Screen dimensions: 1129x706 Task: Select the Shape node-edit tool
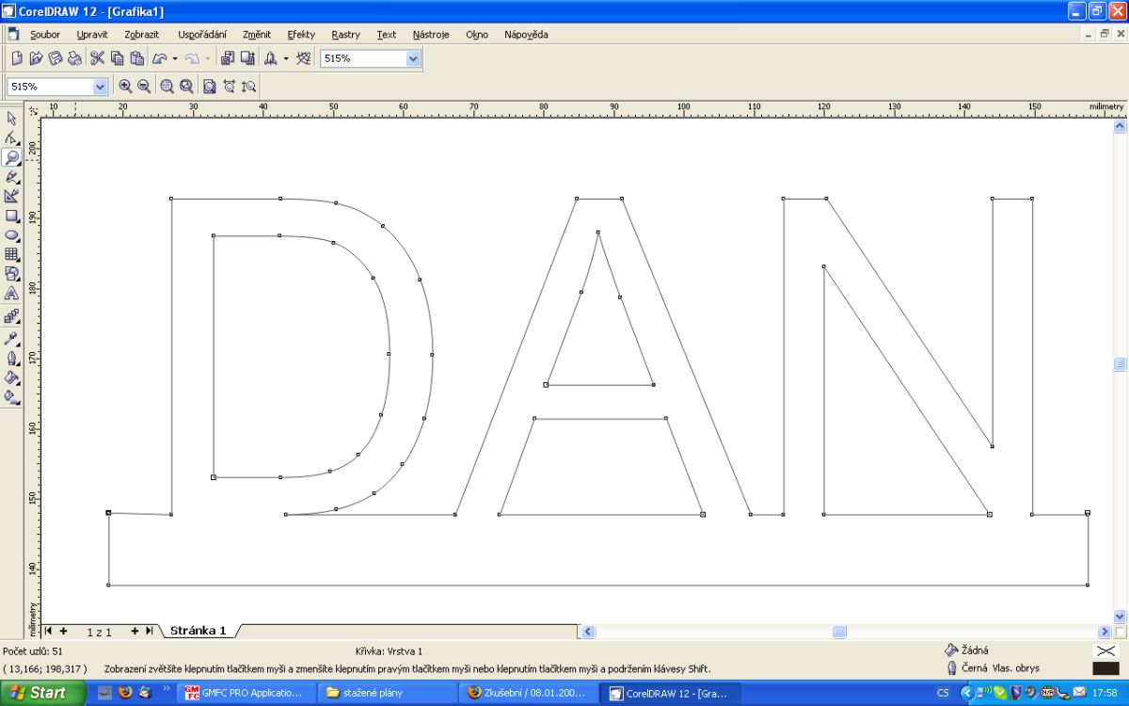click(12, 137)
